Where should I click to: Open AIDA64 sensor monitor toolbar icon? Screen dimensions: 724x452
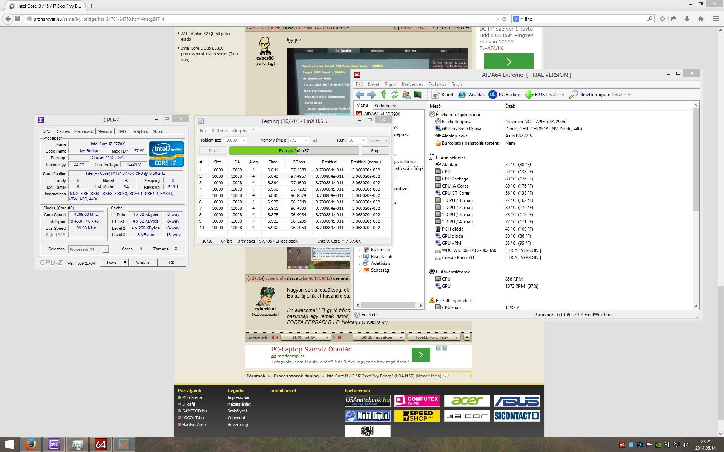pos(418,95)
